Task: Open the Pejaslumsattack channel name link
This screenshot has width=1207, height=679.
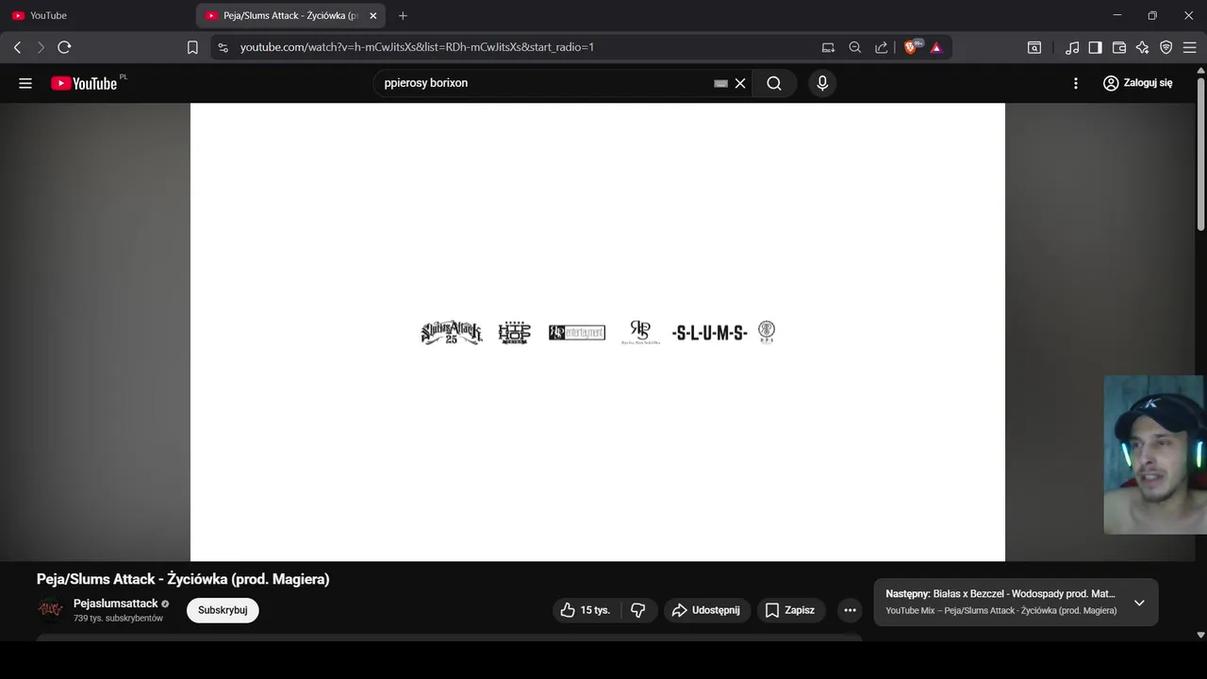Action: [116, 604]
